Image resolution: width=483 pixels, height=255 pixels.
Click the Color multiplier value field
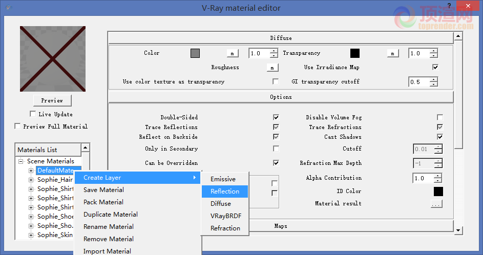pyautogui.click(x=259, y=53)
